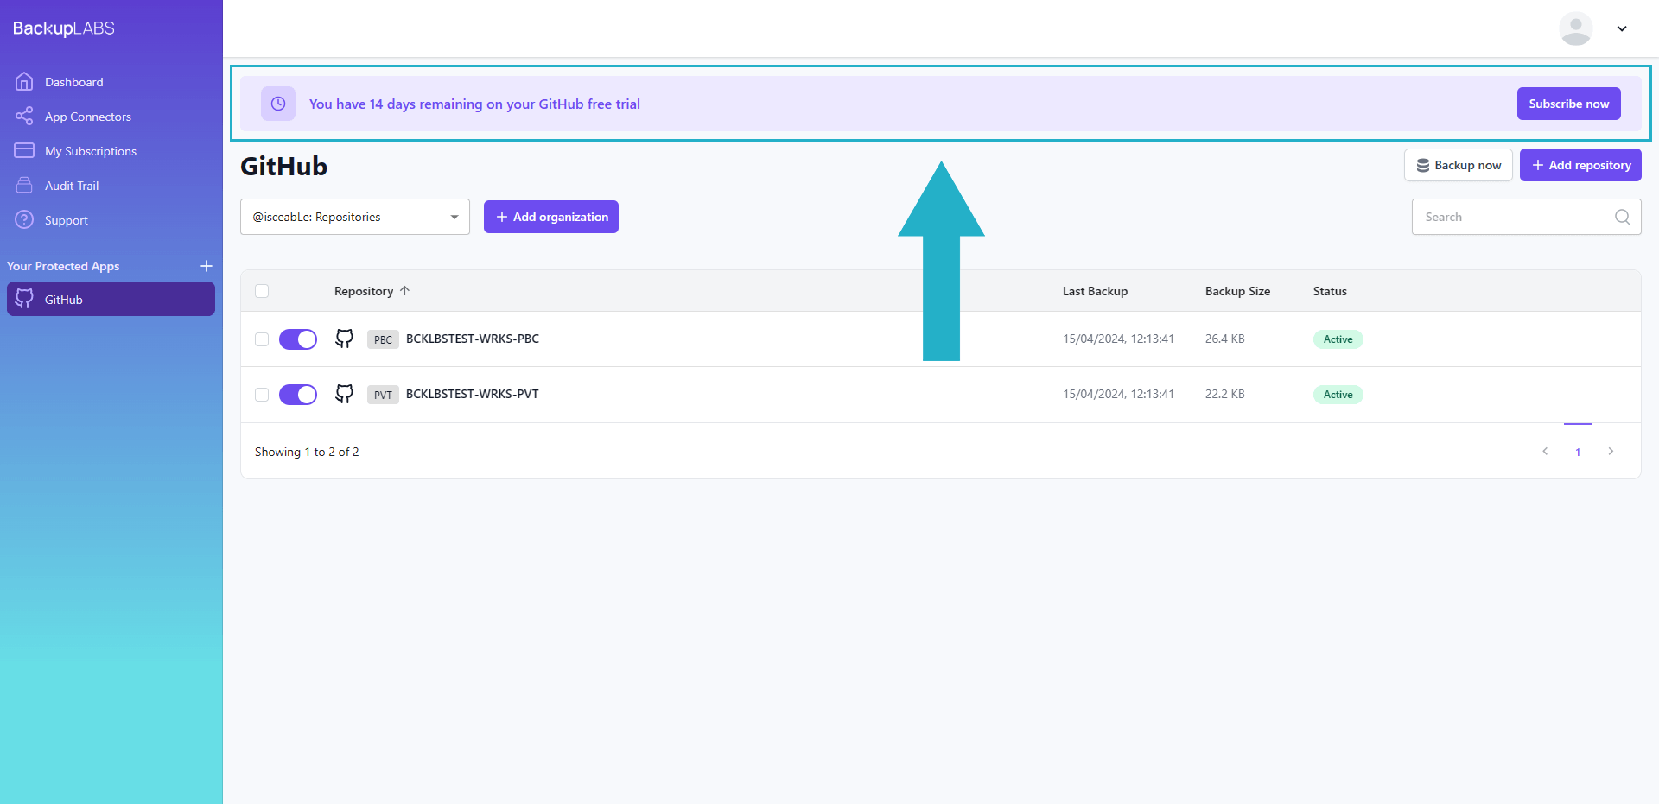
Task: Check the BCKLBSTEST-WRKS-PVT row checkbox
Action: tap(262, 395)
